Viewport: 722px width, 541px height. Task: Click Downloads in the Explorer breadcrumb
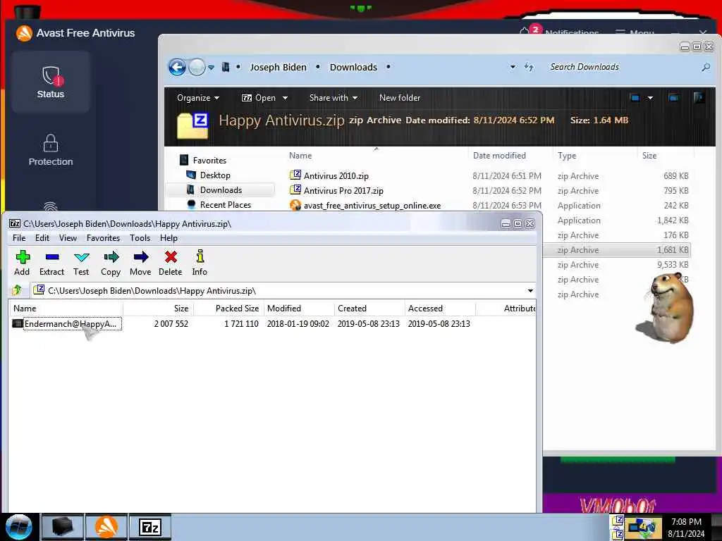click(353, 67)
